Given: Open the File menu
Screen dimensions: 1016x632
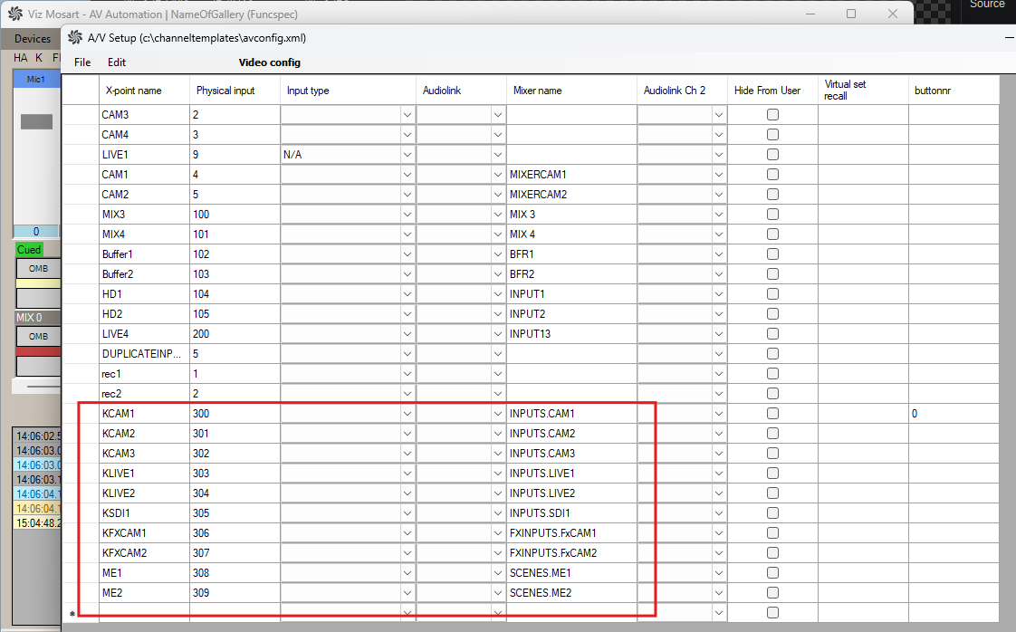Looking at the screenshot, I should [82, 62].
